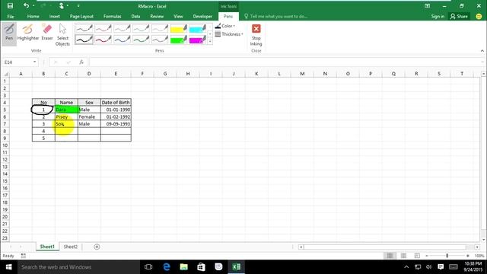Select the Highlighter tool
This screenshot has width=487, height=274.
pos(28,33)
